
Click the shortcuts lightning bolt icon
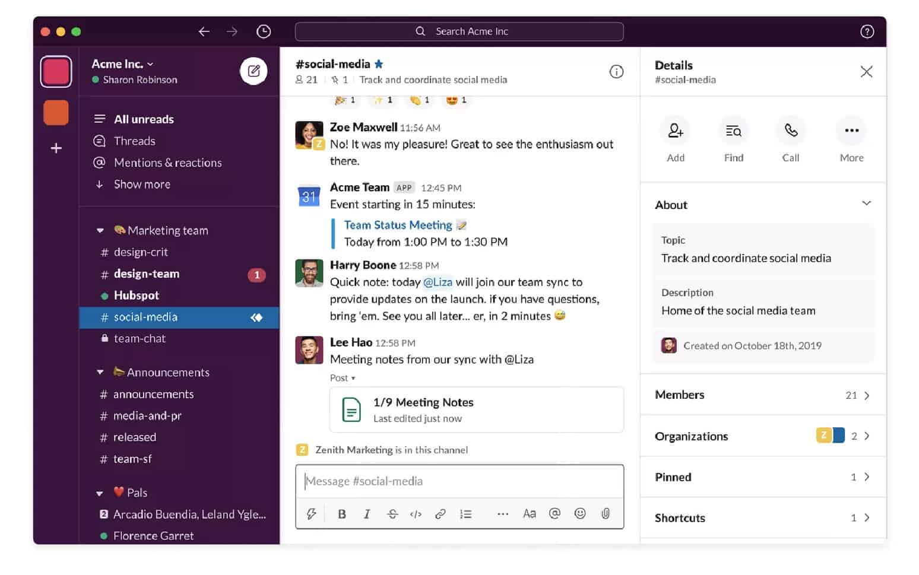[311, 514]
